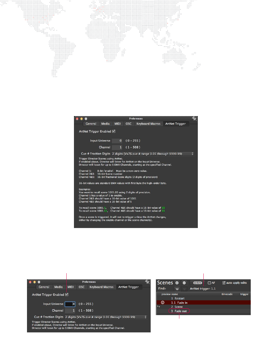This screenshot has width=280, height=362.
Task: Click 'To recall scene 1001.1' example line
Action: coord(122,208)
